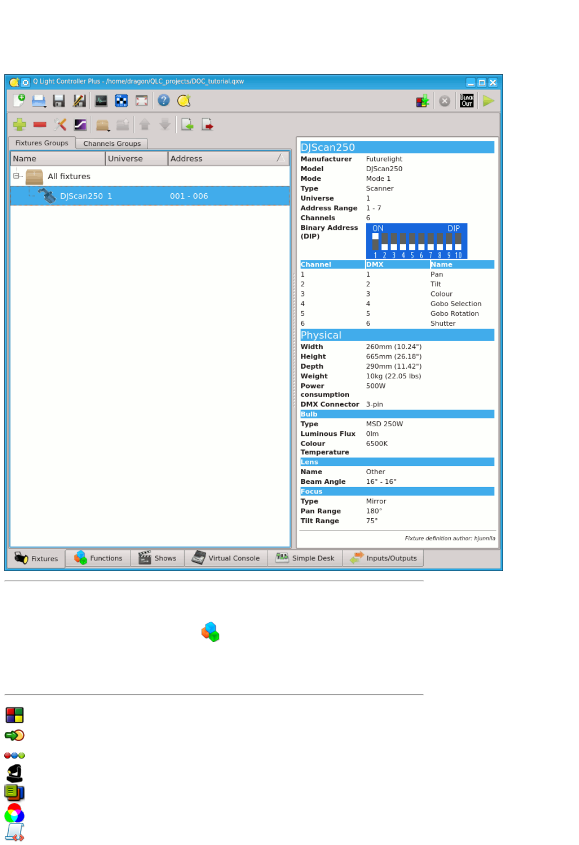The image size is (579, 845).
Task: Open the Inputs/Outputs tab
Action: coord(383,558)
